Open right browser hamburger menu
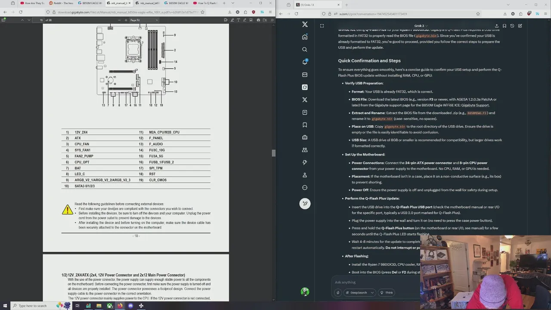551x310 pixels. [x=546, y=14]
